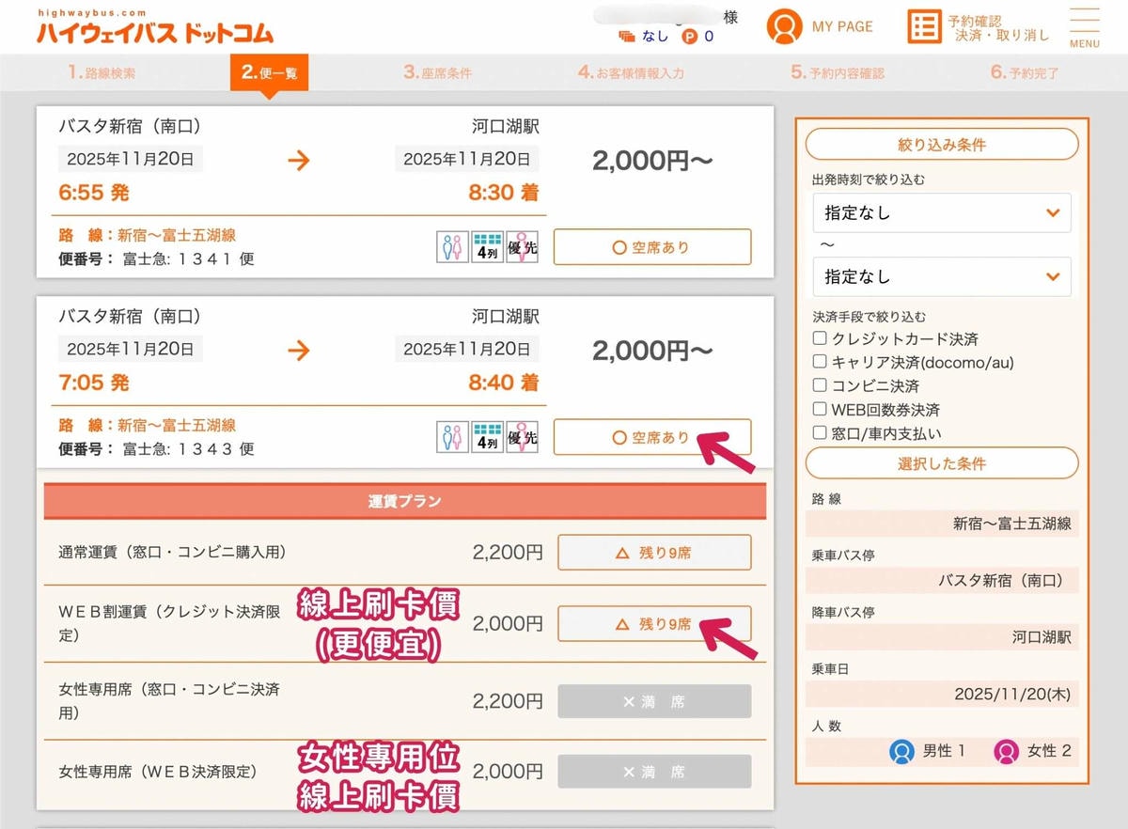Image resolution: width=1128 pixels, height=829 pixels.
Task: Click the 絞り込み条件 header button
Action: click(942, 145)
